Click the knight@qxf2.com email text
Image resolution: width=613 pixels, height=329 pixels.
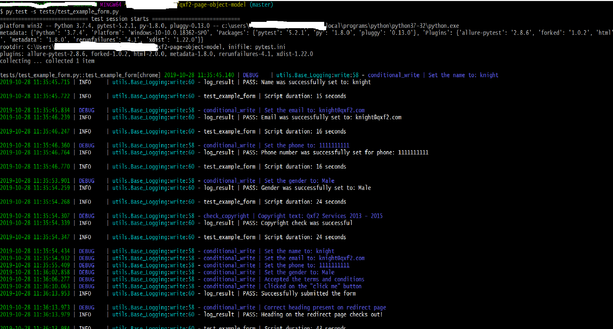click(x=341, y=110)
